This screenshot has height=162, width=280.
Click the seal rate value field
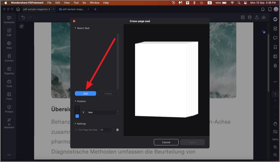pyautogui.click(x=106, y=130)
